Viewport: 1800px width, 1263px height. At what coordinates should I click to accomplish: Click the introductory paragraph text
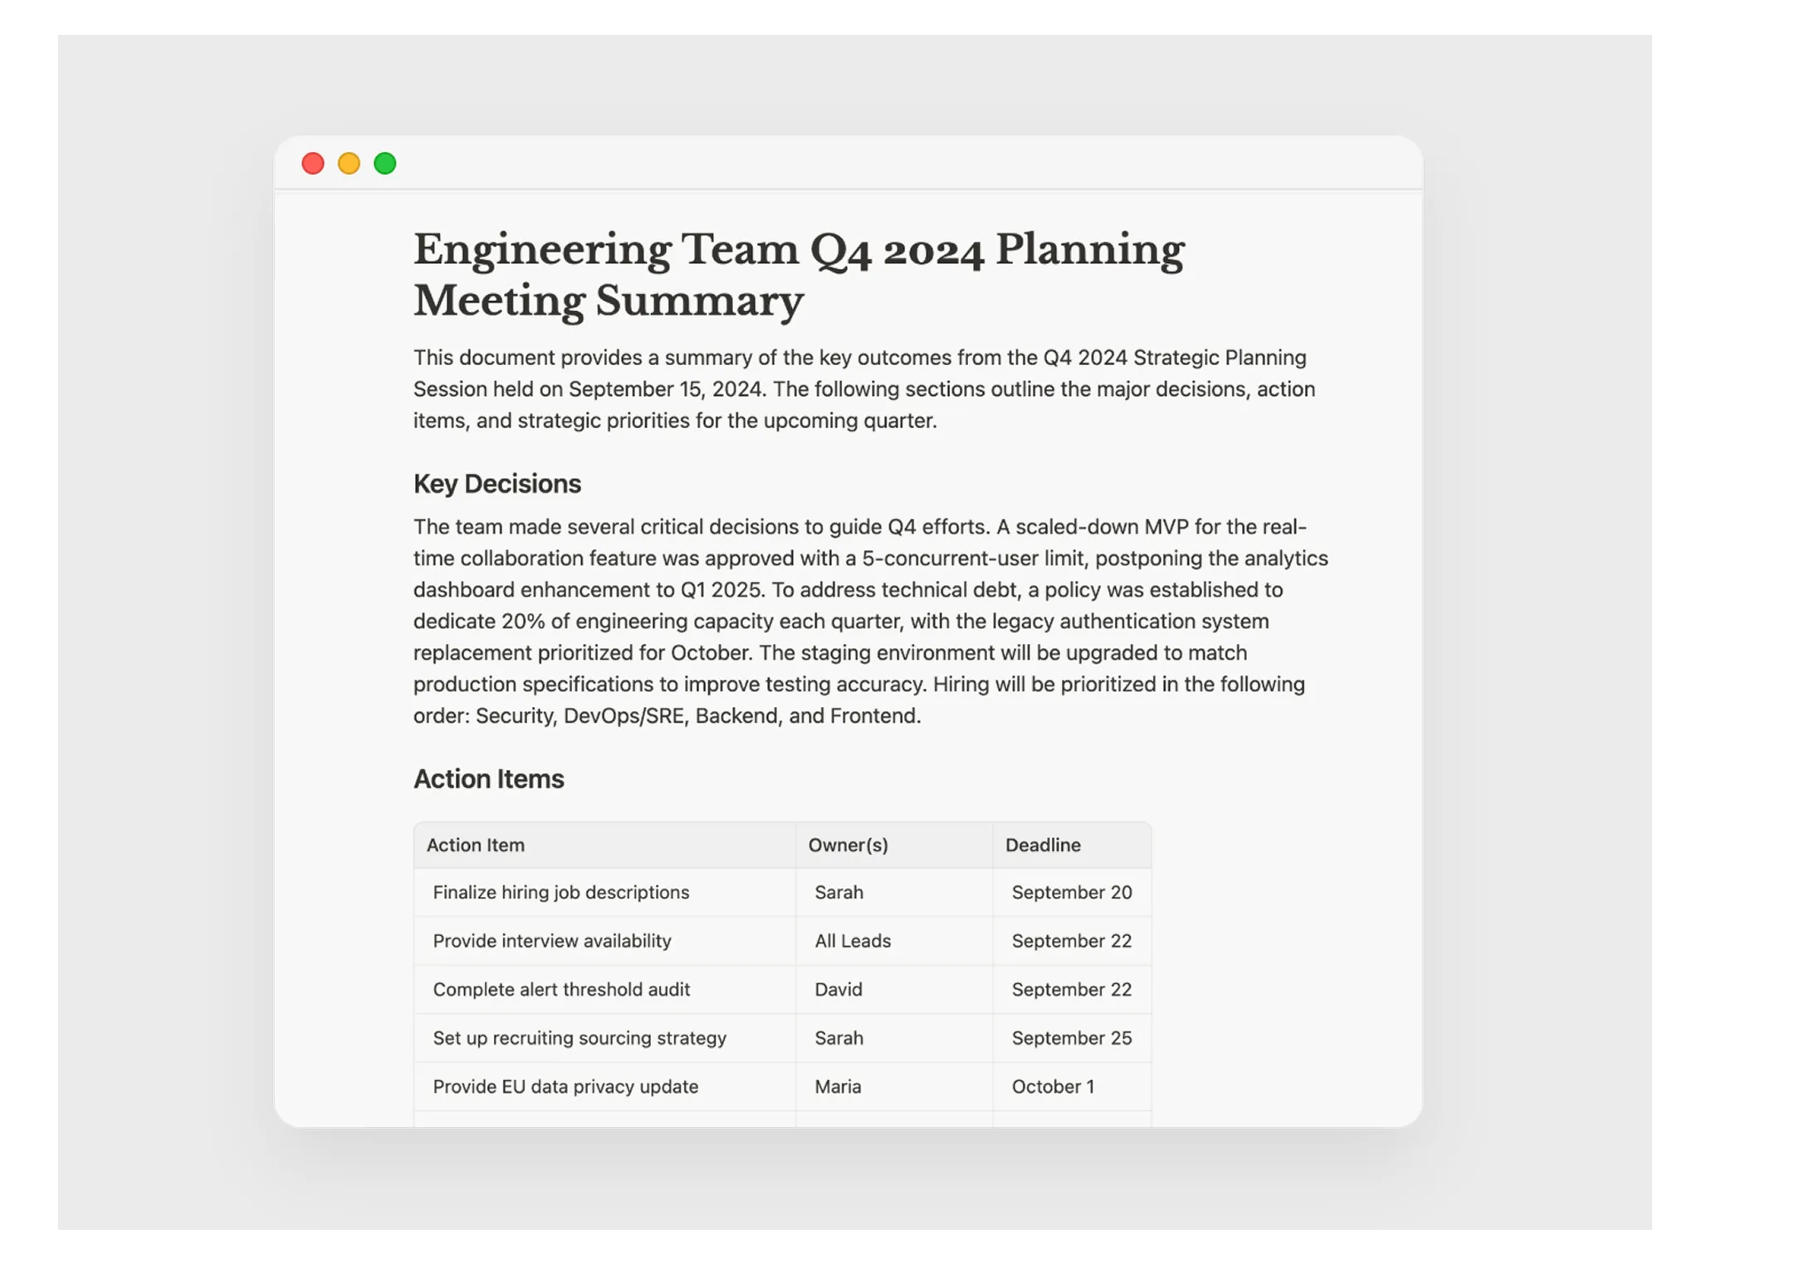point(863,389)
